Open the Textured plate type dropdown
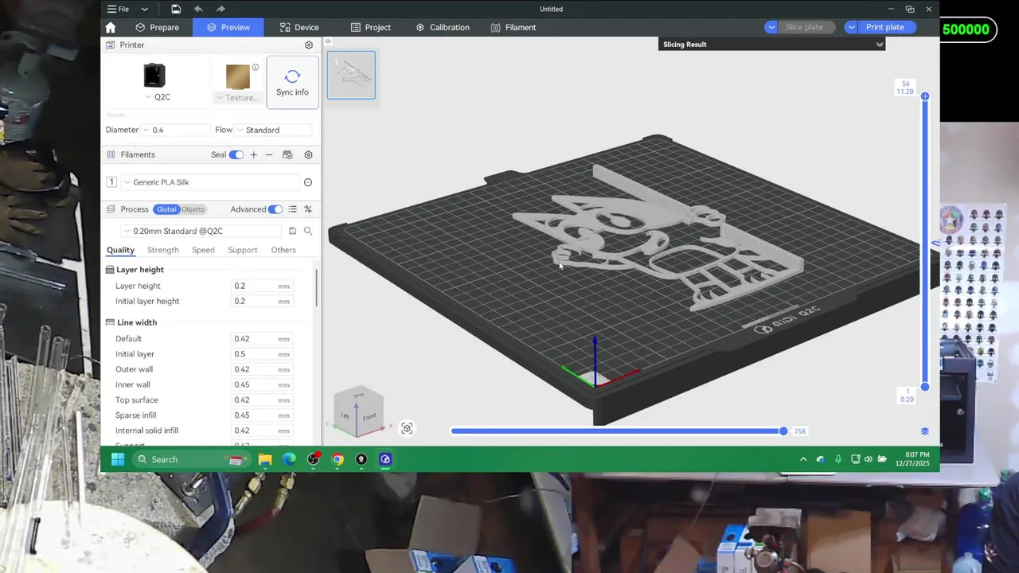Image resolution: width=1019 pixels, height=573 pixels. point(238,98)
